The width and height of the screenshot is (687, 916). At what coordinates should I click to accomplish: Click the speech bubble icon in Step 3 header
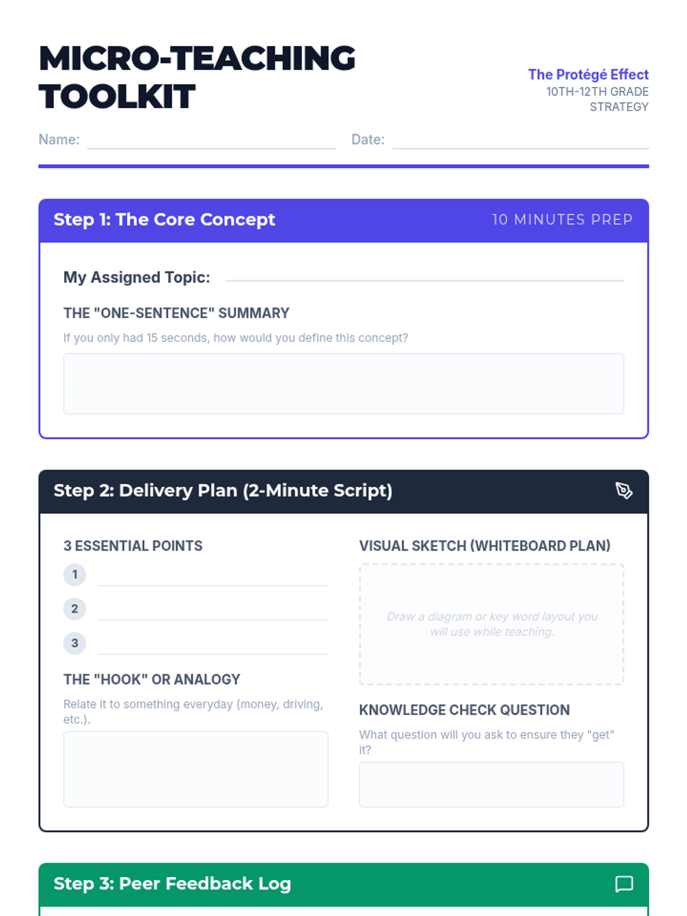[x=623, y=884]
